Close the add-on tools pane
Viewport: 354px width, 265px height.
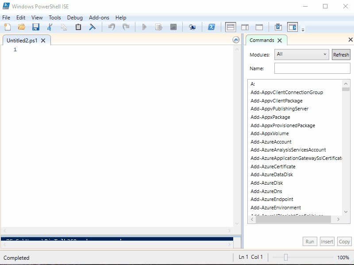coord(350,40)
